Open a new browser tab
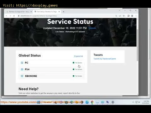Viewport: 151px width, 113px height. pos(64,12)
